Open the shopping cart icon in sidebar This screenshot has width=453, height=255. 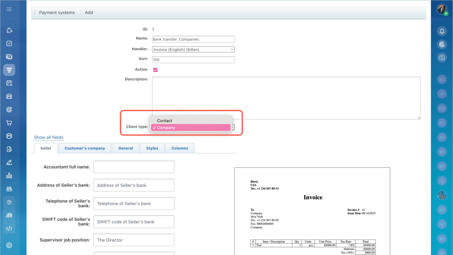coord(9,123)
